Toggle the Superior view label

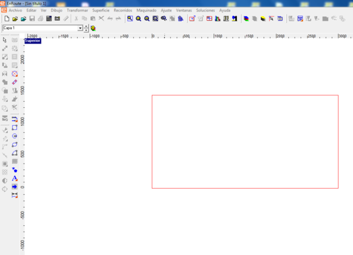coord(32,41)
